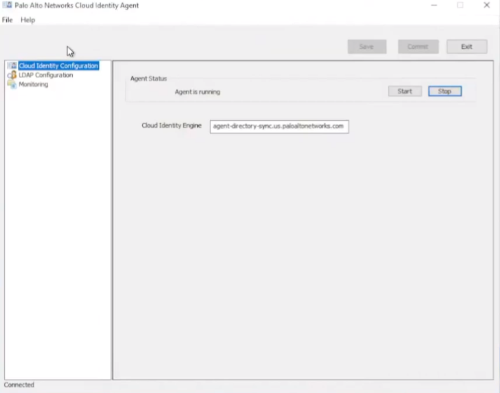Viewport: 500px width, 393px height.
Task: Minimize the Cloud Identity Agent window
Action: tap(434, 5)
